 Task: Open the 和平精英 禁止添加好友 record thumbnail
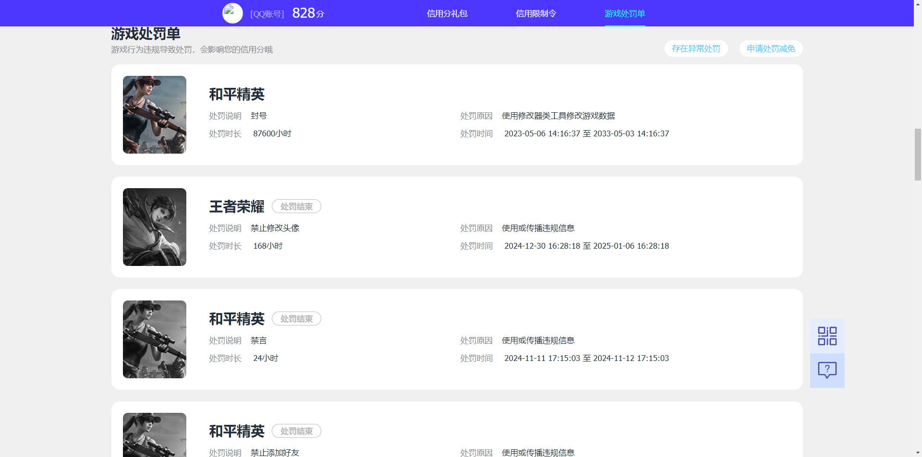[x=155, y=435]
